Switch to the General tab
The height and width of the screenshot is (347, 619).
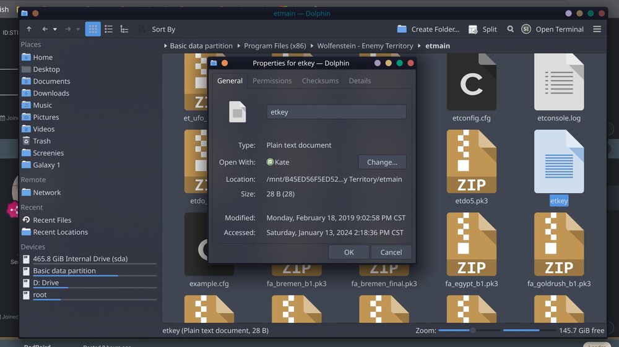tap(230, 80)
